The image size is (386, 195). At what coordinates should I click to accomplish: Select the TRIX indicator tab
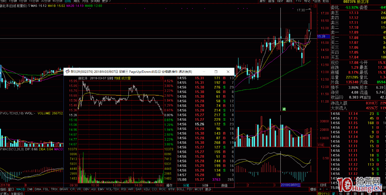(54, 189)
